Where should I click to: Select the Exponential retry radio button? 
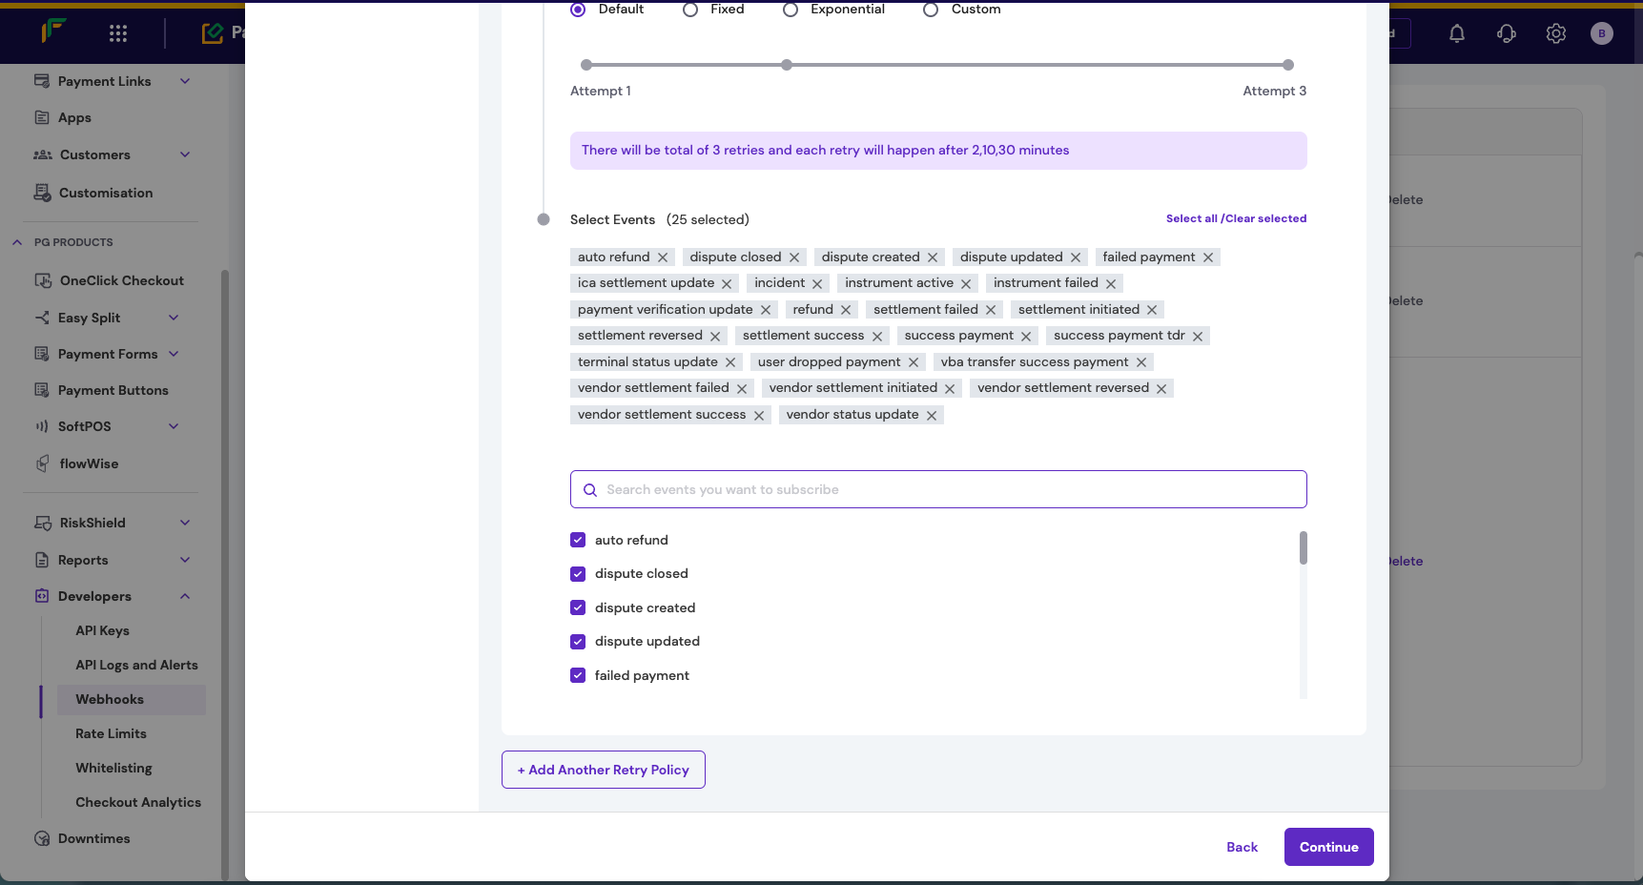tap(790, 10)
